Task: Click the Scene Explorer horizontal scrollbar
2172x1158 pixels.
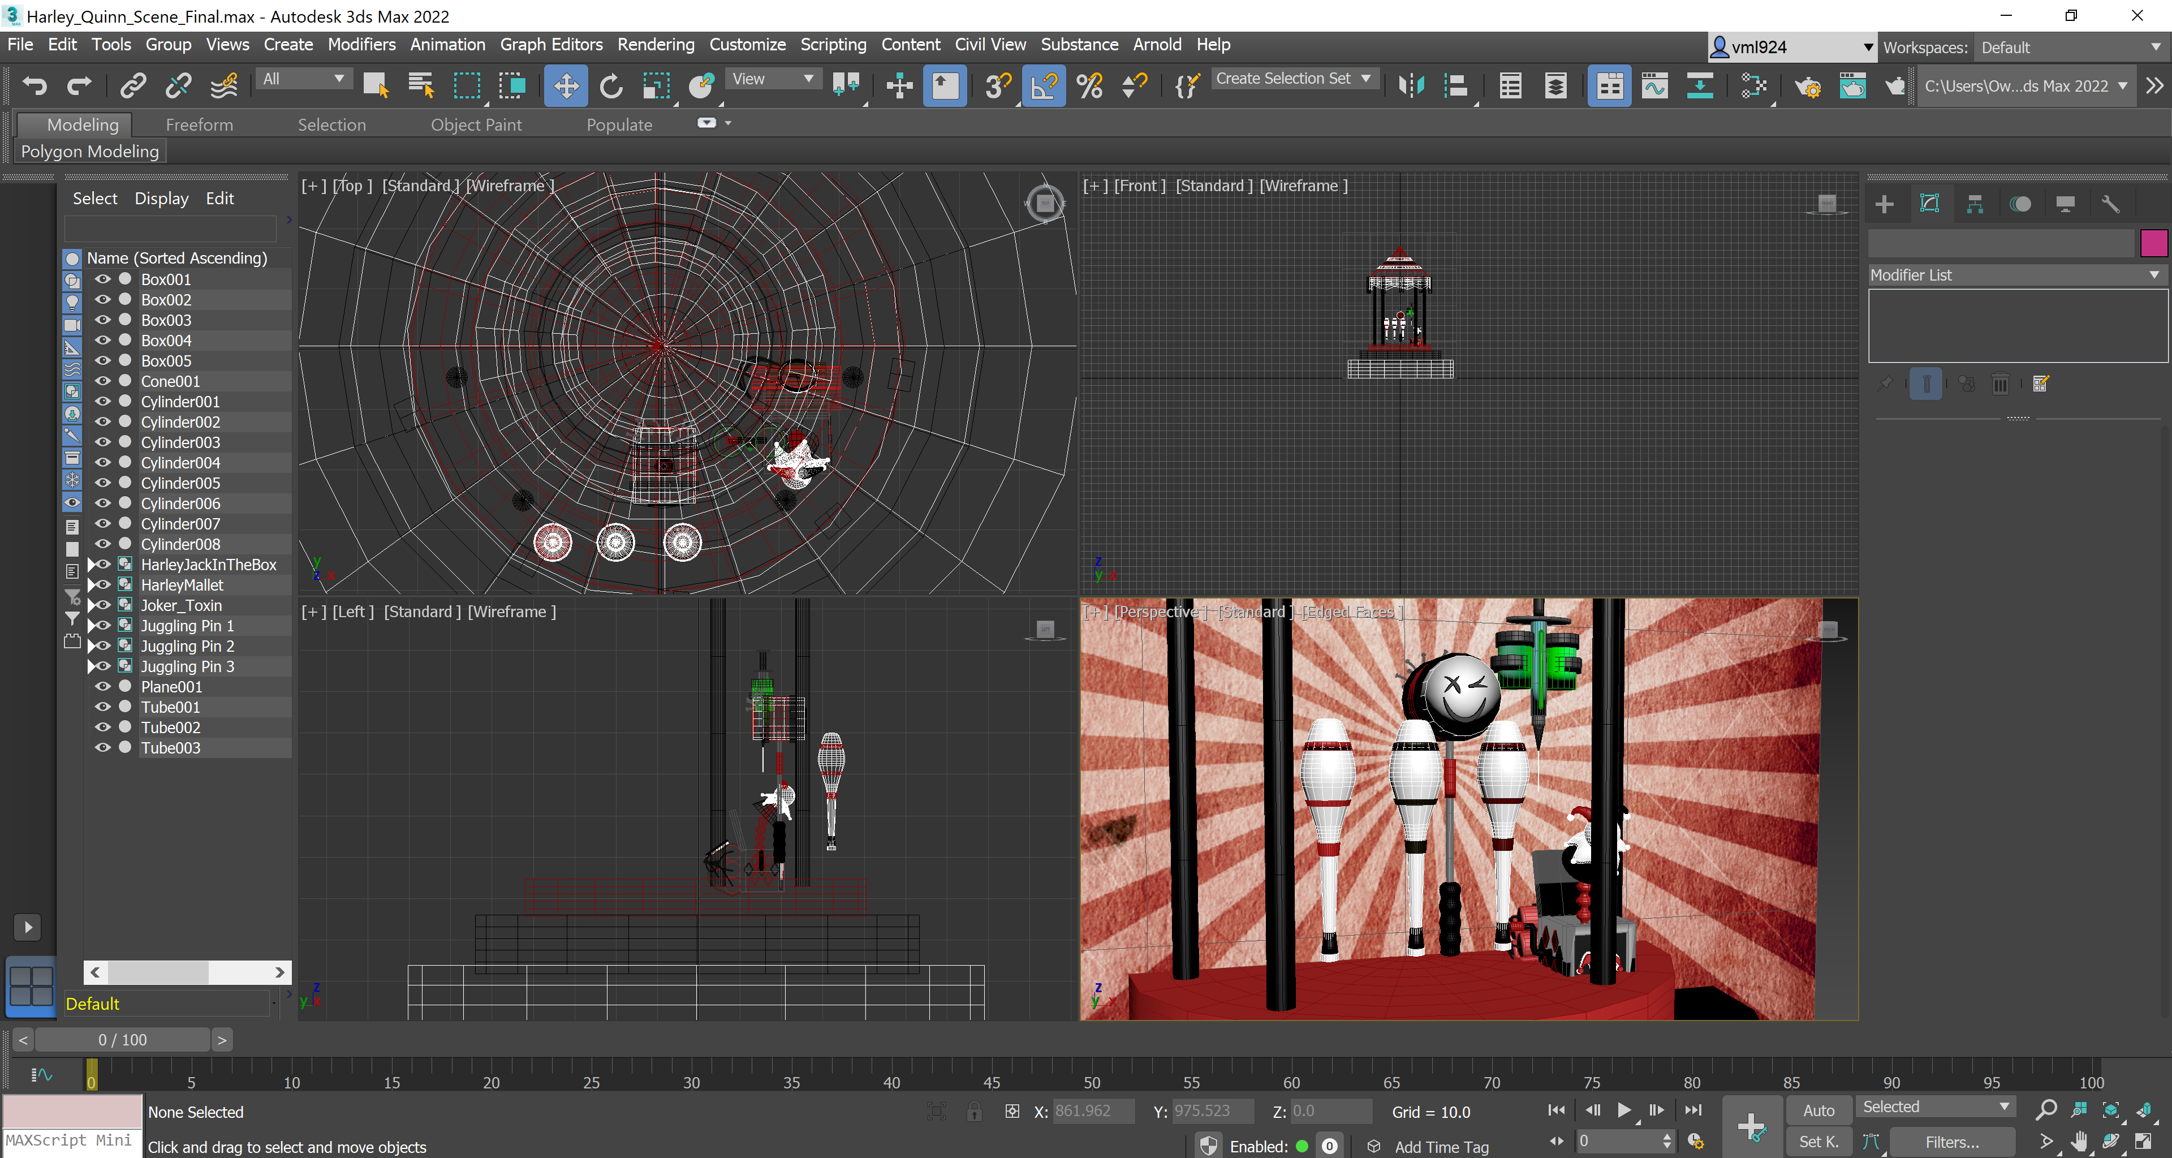Action: (187, 972)
